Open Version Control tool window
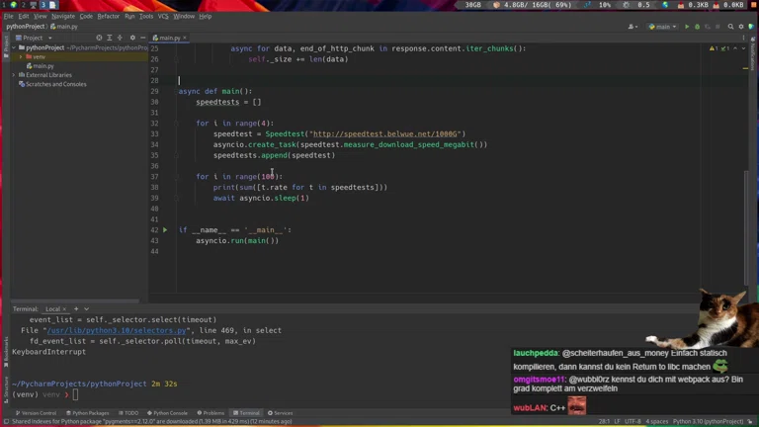Screen dimensions: 759x427 click(x=36, y=413)
